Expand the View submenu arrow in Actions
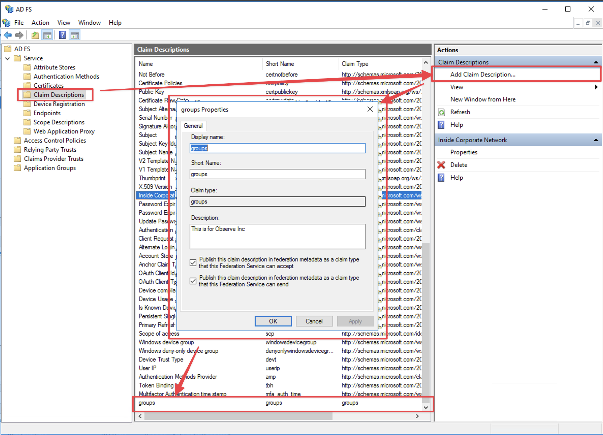 (596, 87)
